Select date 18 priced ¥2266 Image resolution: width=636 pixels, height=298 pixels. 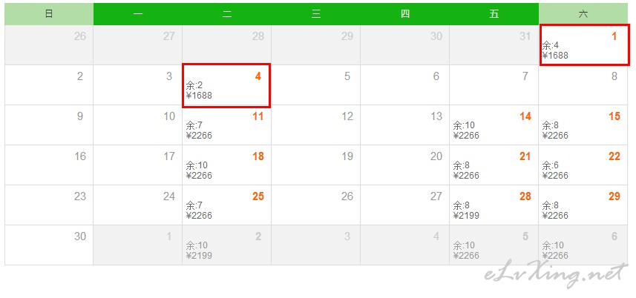227,165
